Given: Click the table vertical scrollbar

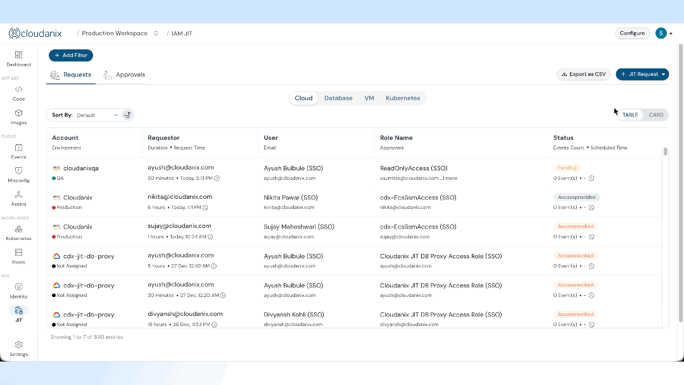Looking at the screenshot, I should 665,152.
